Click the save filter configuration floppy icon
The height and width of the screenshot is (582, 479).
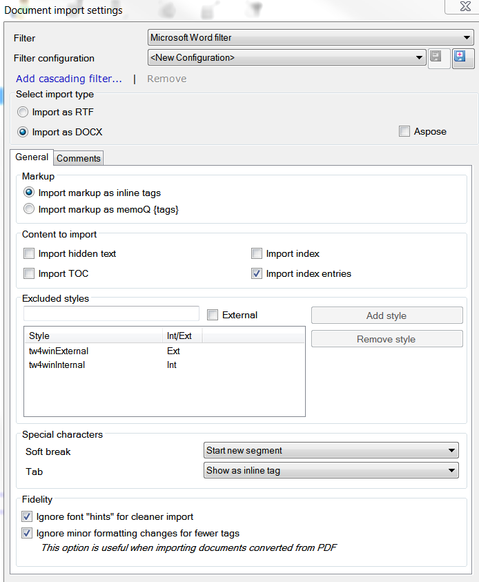pyautogui.click(x=439, y=58)
